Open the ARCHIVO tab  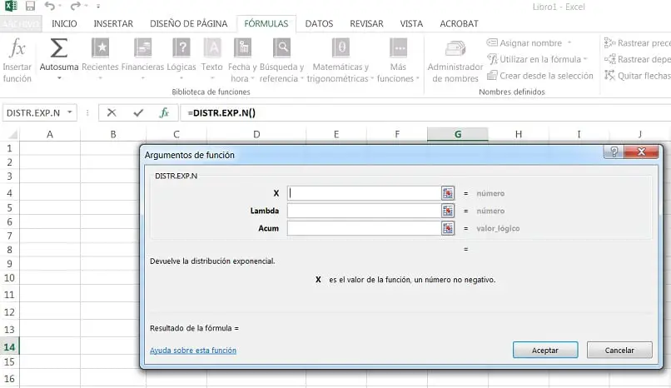[x=21, y=23]
